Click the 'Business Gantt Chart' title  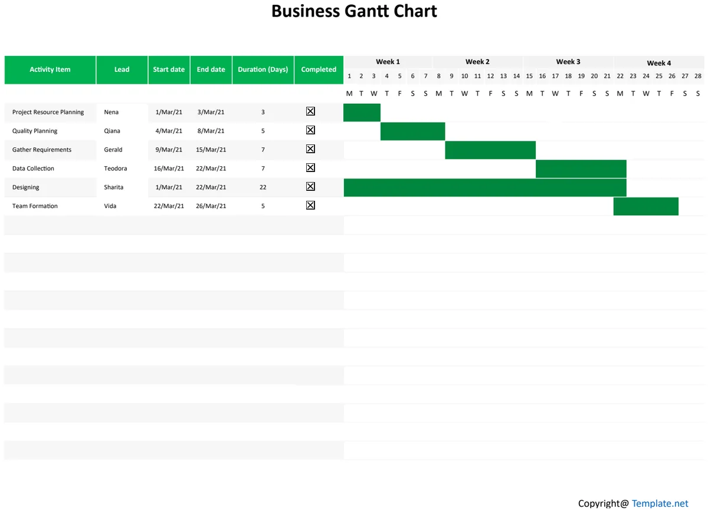354,11
